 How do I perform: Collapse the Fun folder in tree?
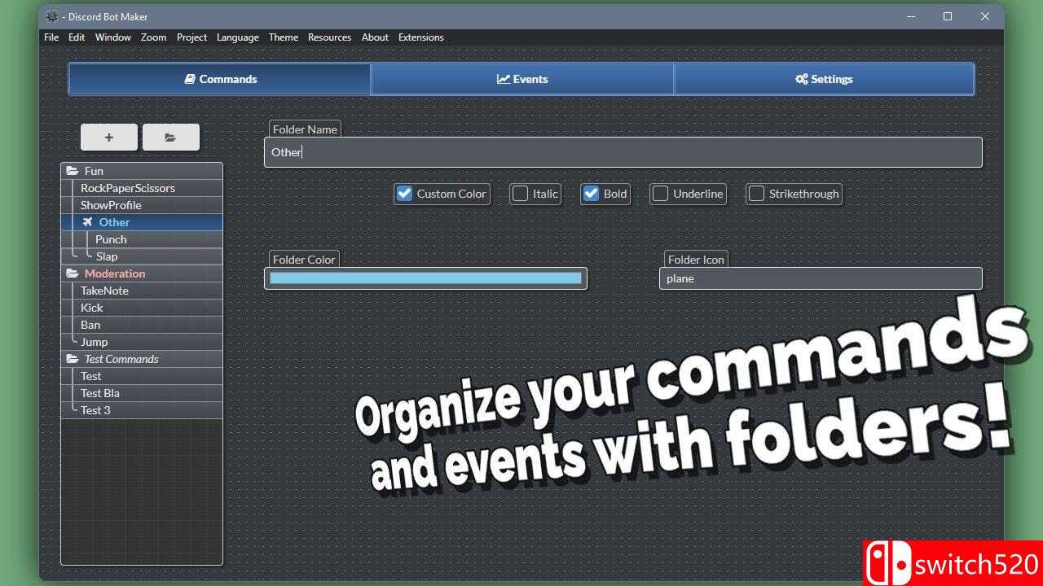[x=95, y=171]
